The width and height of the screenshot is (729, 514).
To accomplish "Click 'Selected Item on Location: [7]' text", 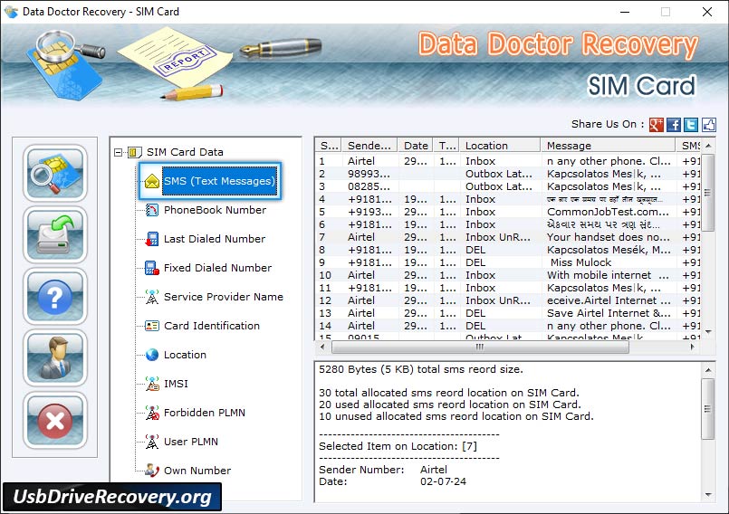I will pos(398,446).
